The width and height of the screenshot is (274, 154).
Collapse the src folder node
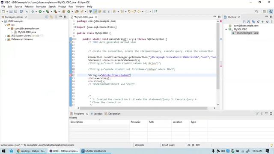(6, 25)
